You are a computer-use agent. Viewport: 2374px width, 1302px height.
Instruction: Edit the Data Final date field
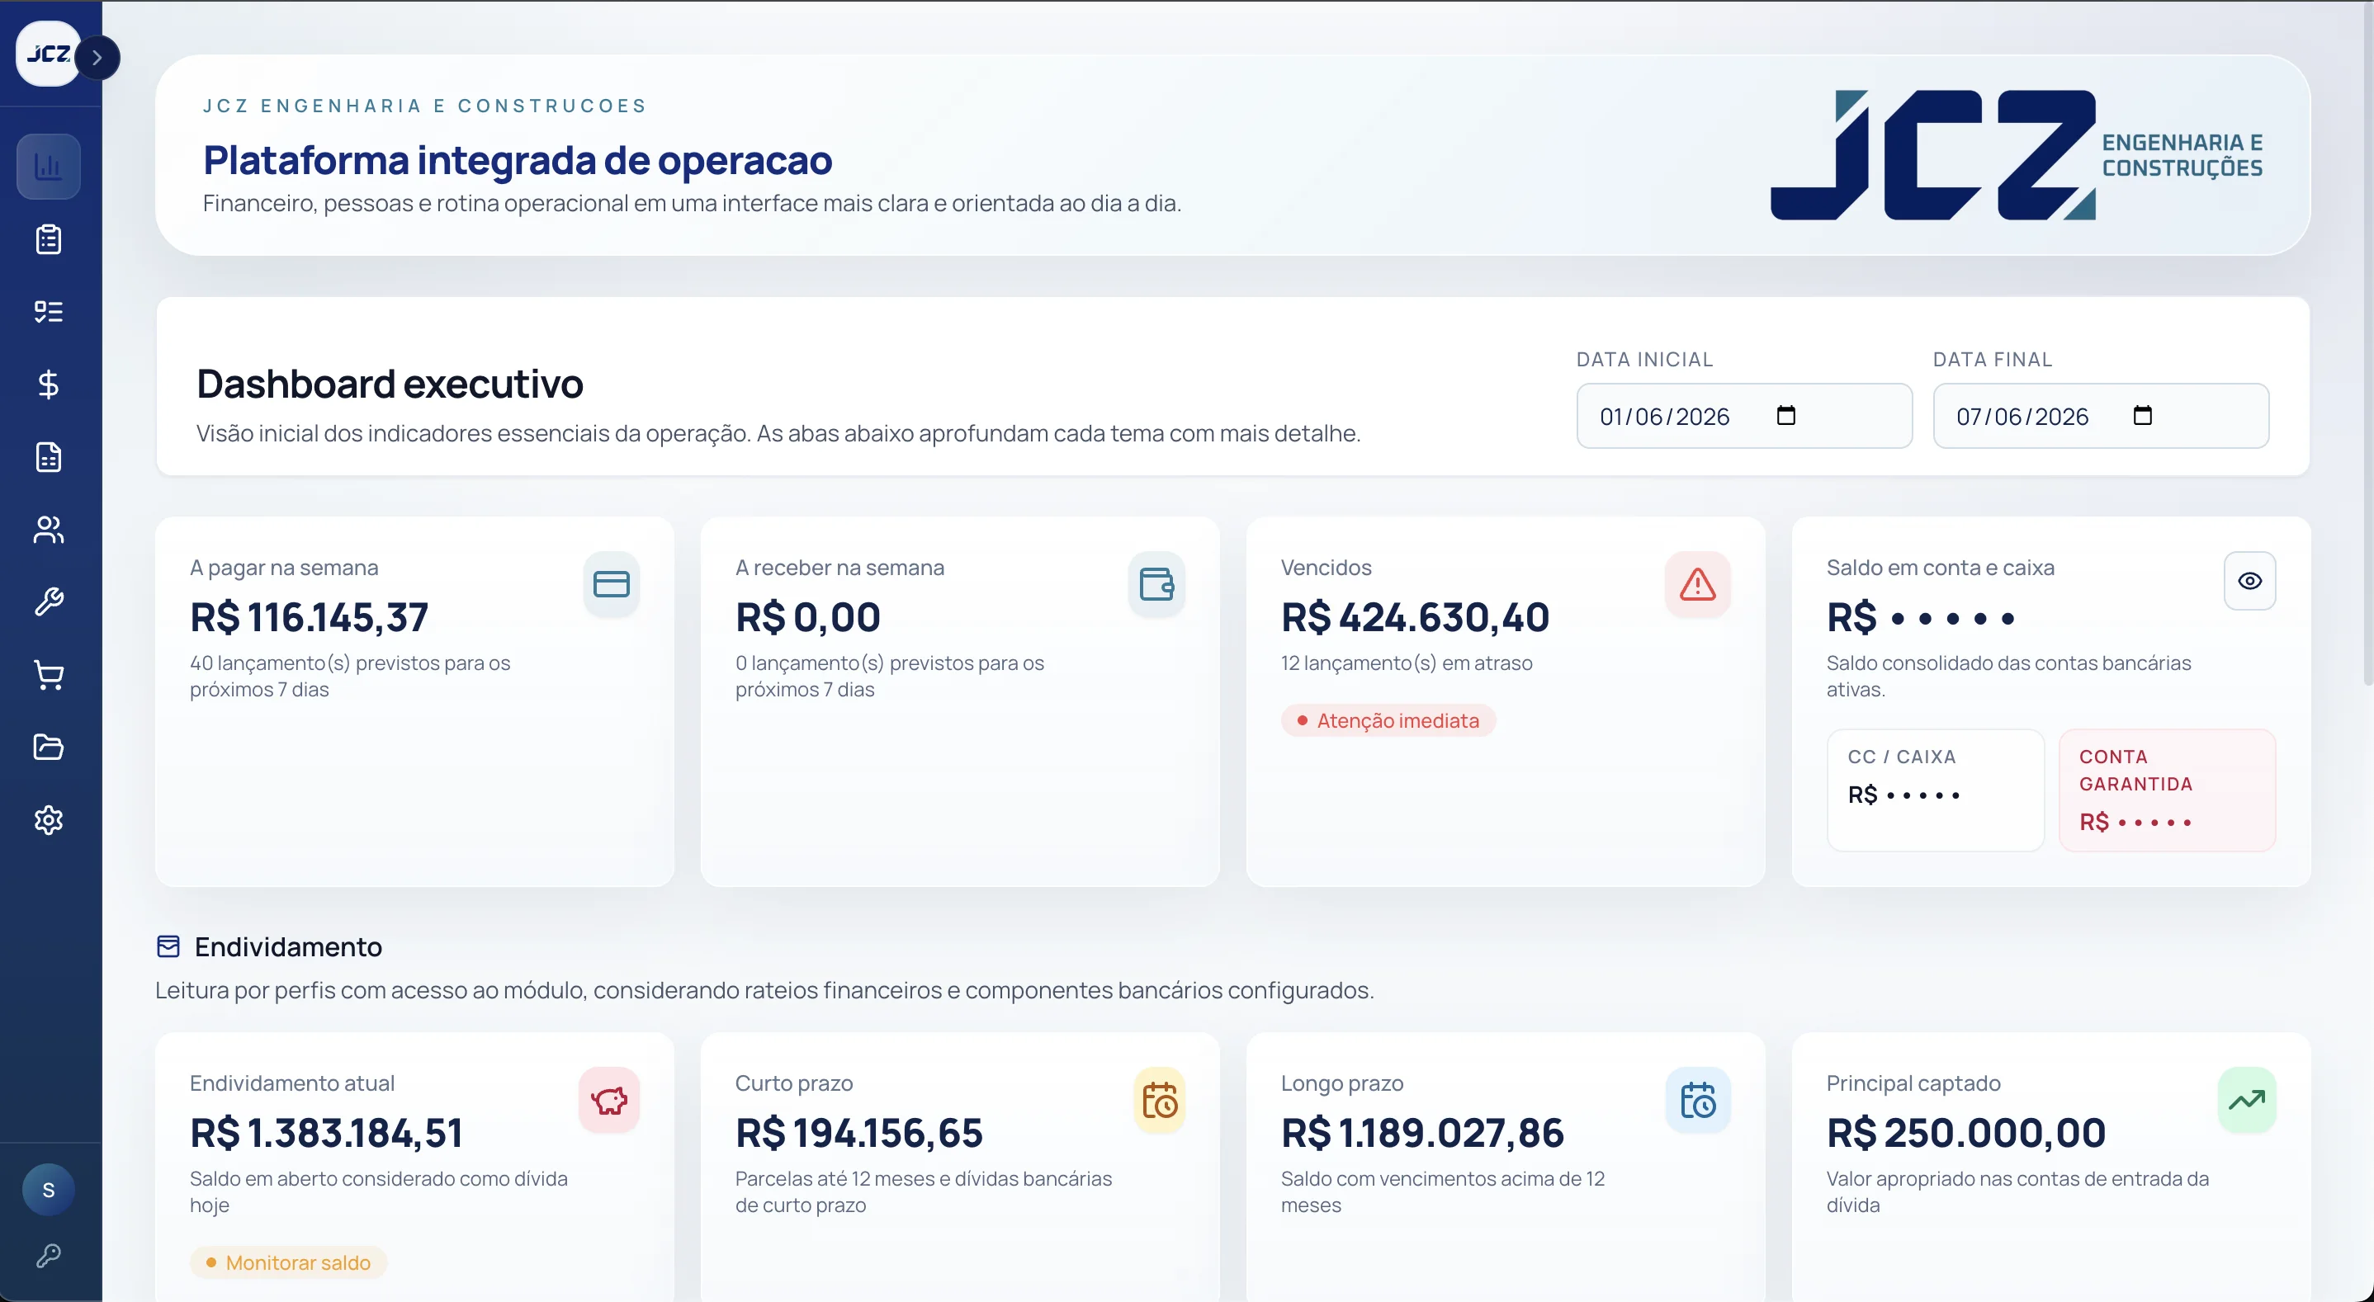[x=2100, y=416]
